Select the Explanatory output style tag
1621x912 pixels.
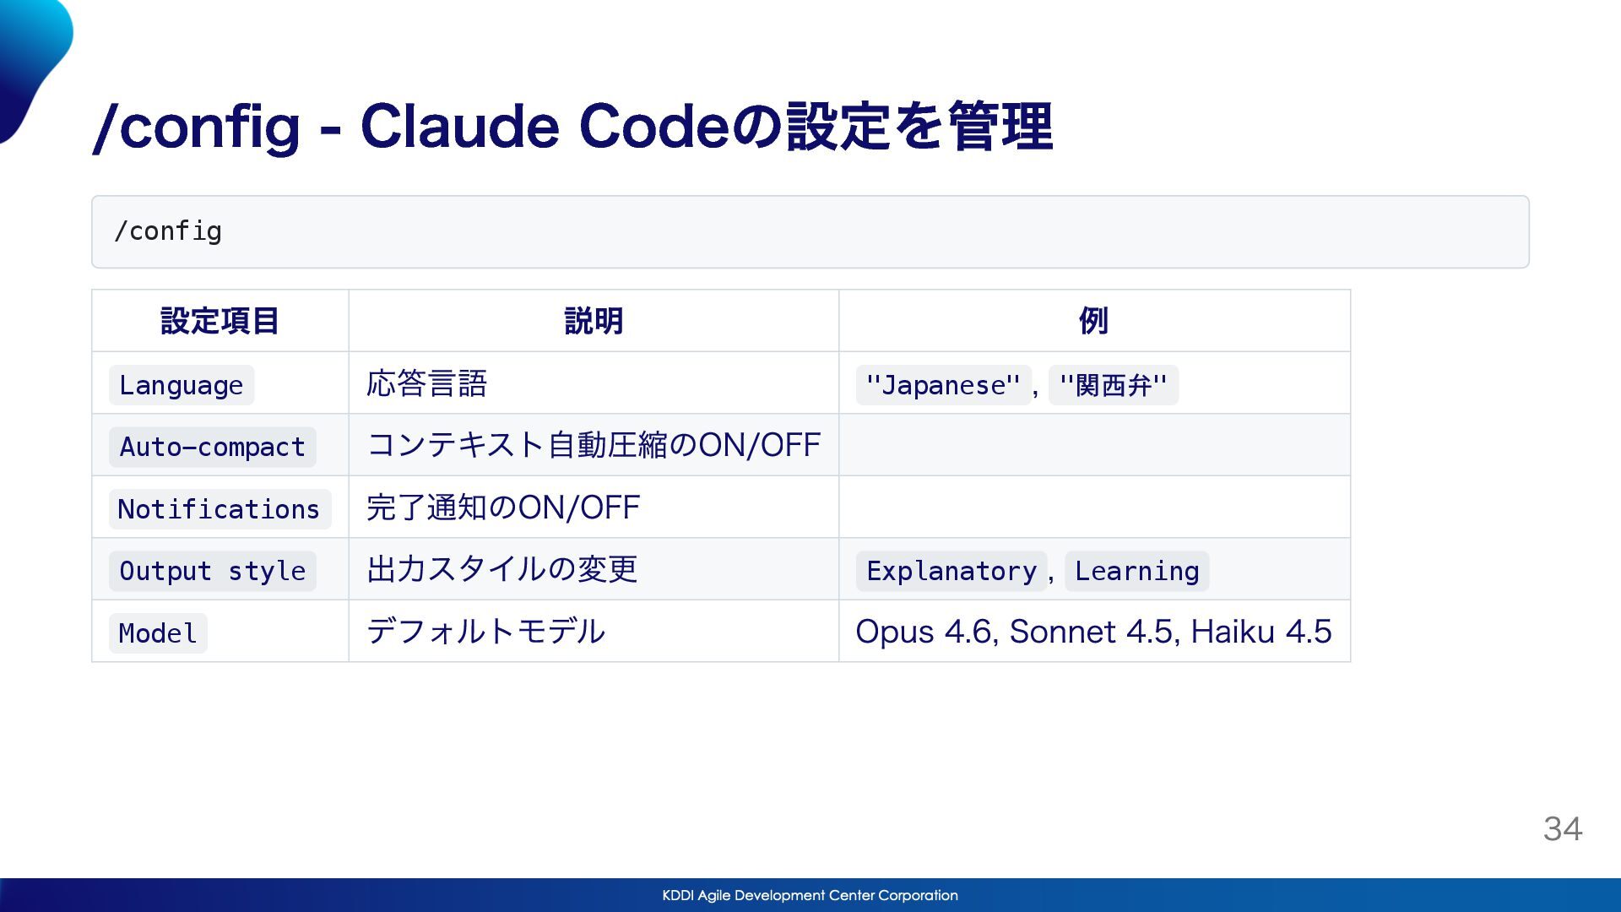(951, 571)
